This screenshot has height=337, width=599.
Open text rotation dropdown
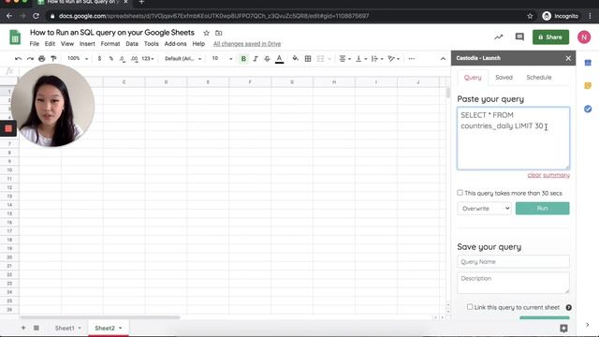coord(393,59)
